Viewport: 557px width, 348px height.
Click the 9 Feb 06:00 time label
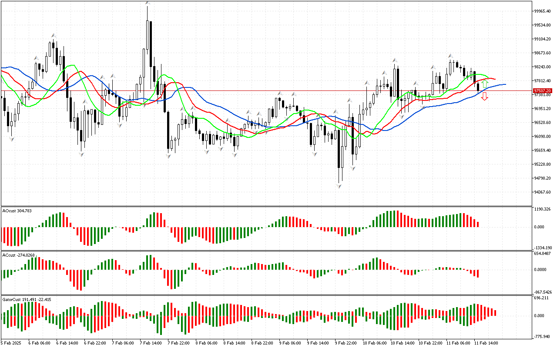pyautogui.click(x=290, y=343)
